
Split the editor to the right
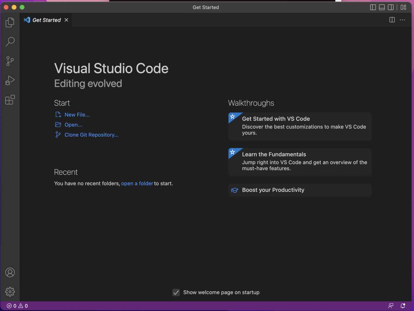(x=392, y=20)
